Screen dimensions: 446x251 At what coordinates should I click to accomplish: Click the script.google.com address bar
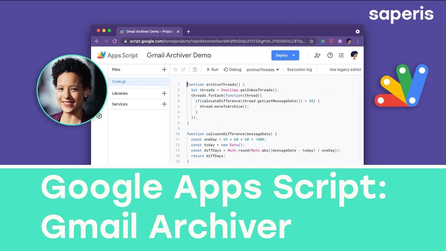218,41
